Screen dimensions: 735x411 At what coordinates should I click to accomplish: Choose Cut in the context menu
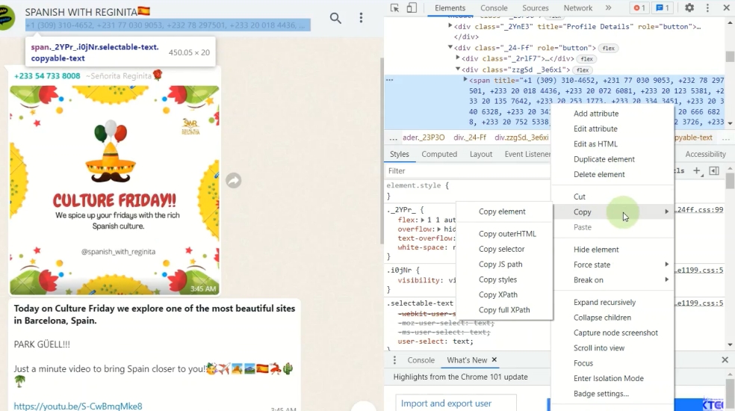coord(612,197)
